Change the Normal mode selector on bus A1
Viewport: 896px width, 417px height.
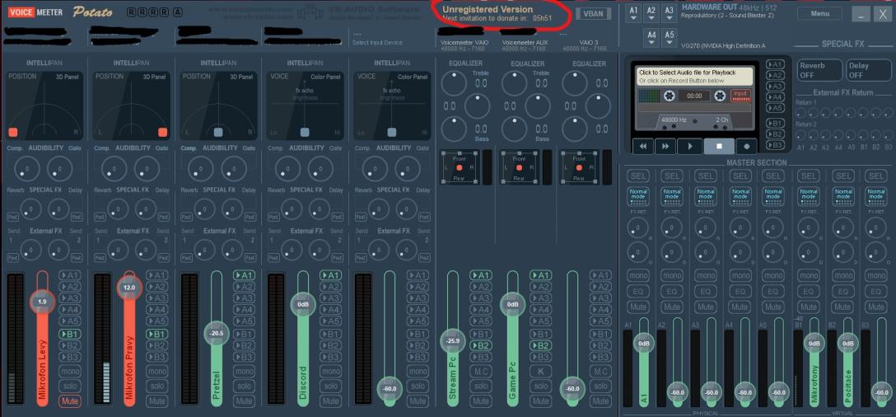click(638, 195)
